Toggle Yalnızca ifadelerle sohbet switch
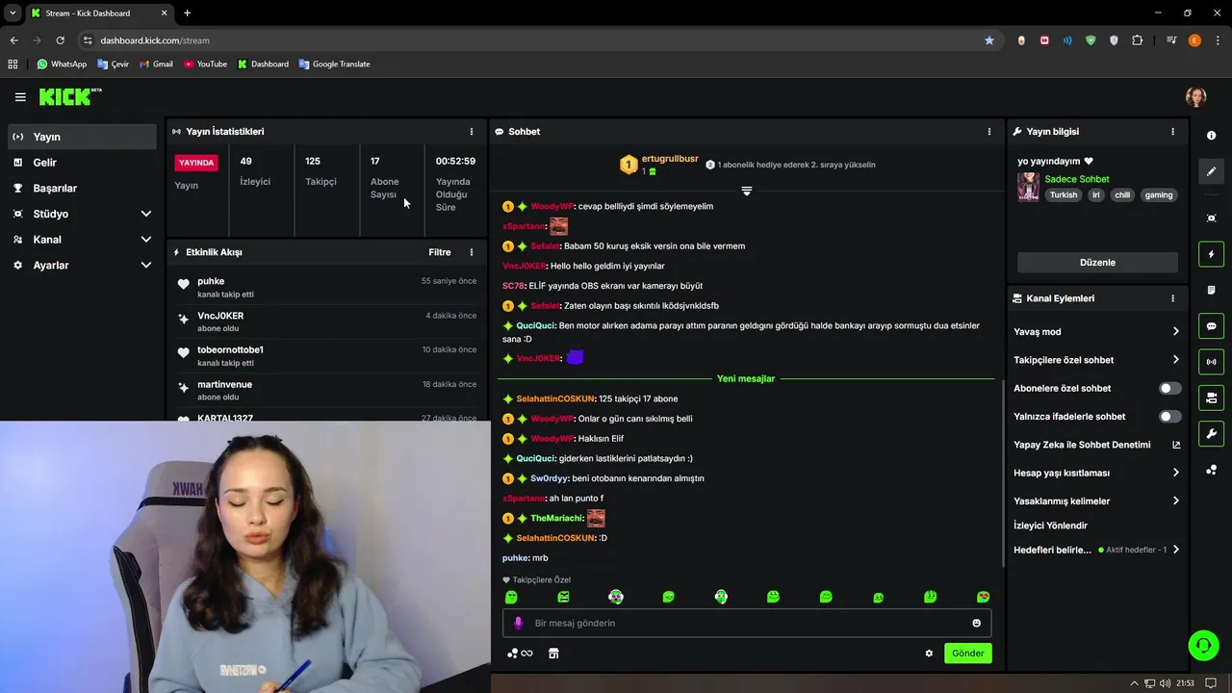Screen dimensions: 1232x693 tap(1169, 417)
